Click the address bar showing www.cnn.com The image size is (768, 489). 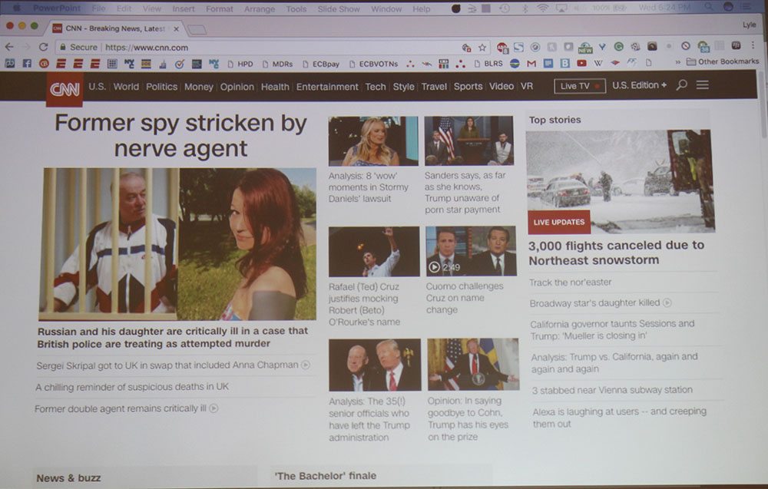pos(274,48)
